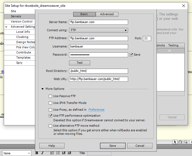Enable Use Passive FTP checkbox
Screen dimensions: 192x156
click(50, 96)
